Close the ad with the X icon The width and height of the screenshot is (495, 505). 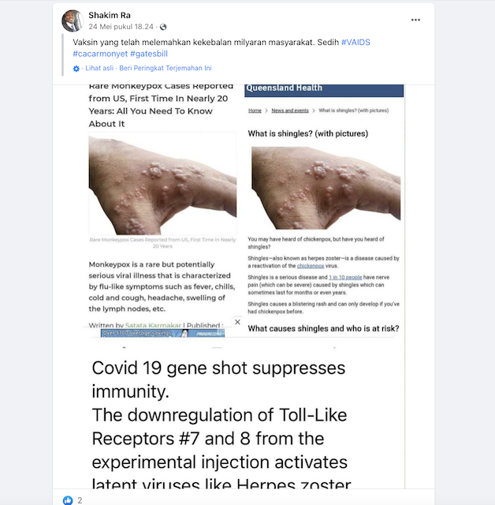point(237,322)
